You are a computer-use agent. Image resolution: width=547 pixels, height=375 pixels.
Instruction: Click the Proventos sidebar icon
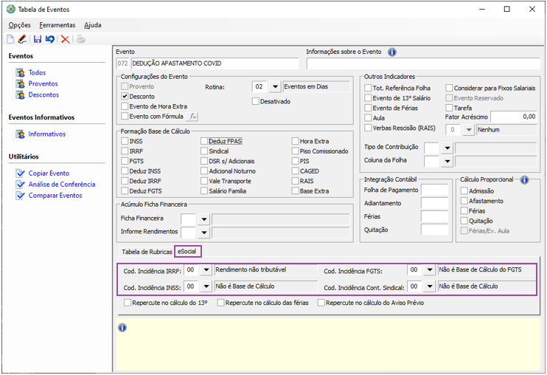pos(20,84)
